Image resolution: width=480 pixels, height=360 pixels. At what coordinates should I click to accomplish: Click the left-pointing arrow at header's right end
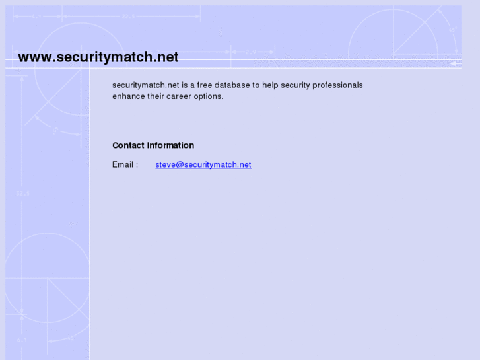click(455, 63)
